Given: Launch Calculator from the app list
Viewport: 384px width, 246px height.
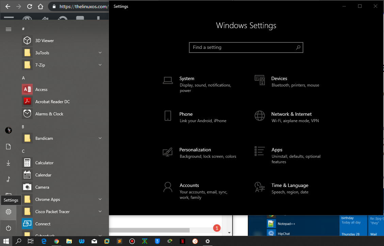Looking at the screenshot, I should [x=44, y=163].
